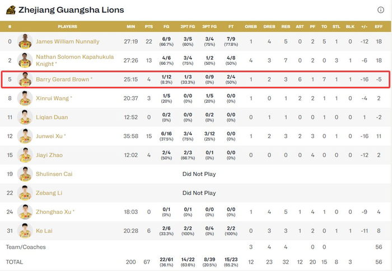
Task: Click the PLAYERS column header
Action: coord(67,26)
